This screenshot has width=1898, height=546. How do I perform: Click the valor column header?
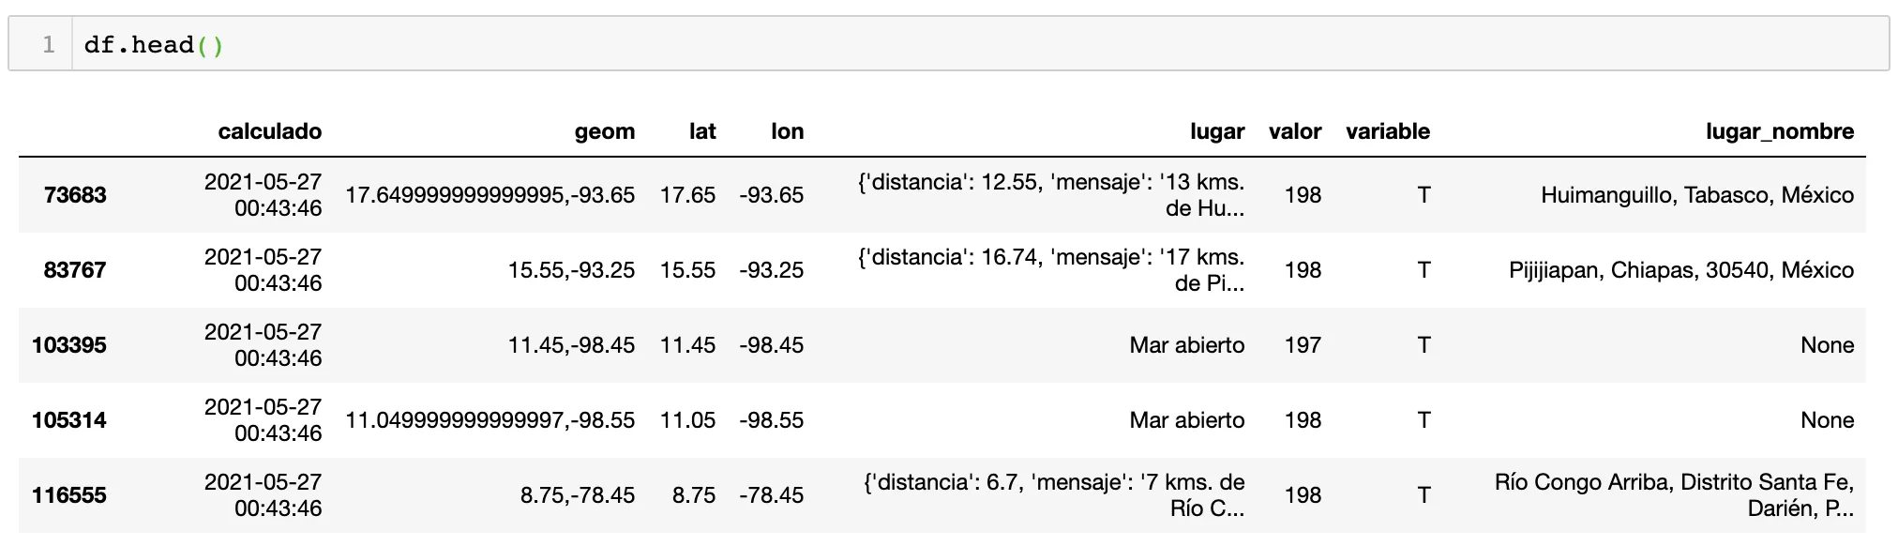coord(1295,131)
